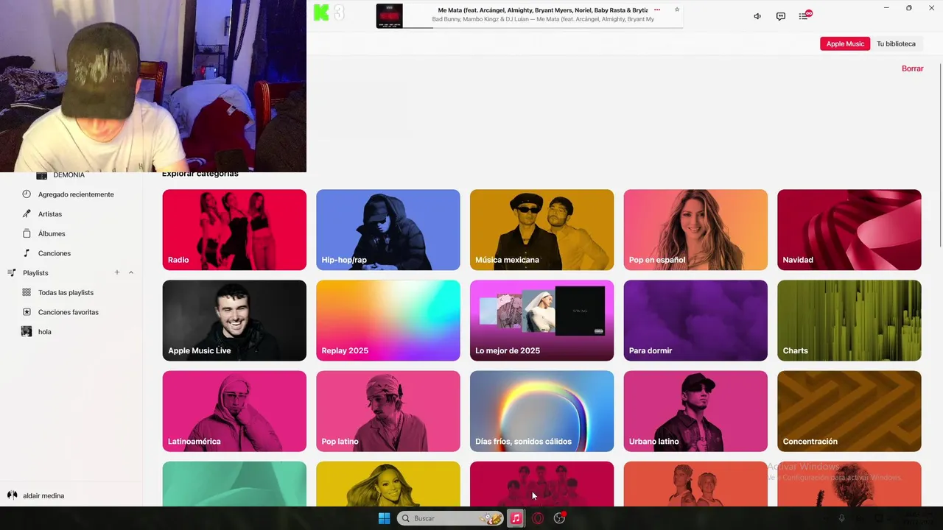Open the Urbano latino category card

pos(695,411)
